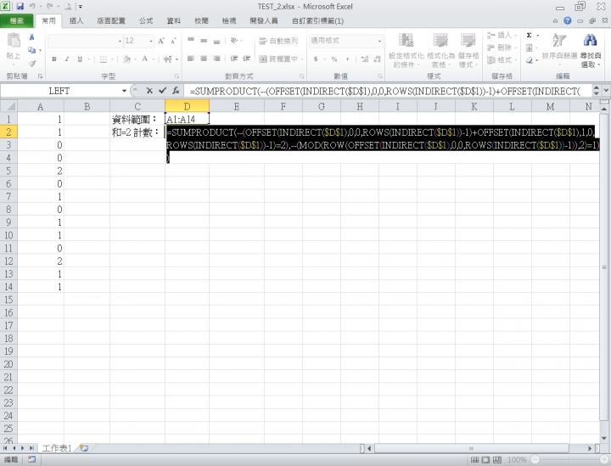The image size is (611, 466).
Task: Toggle Underline formatting
Action: (80, 59)
